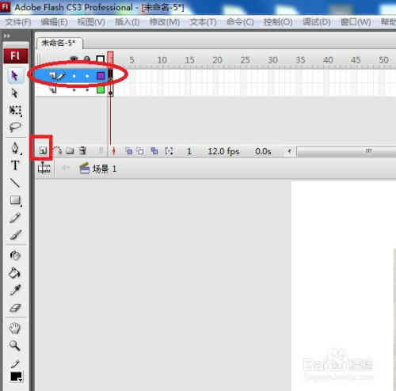Open the 修改(M) menu
Image resolution: width=396 pixels, height=391 pixels.
pyautogui.click(x=165, y=22)
